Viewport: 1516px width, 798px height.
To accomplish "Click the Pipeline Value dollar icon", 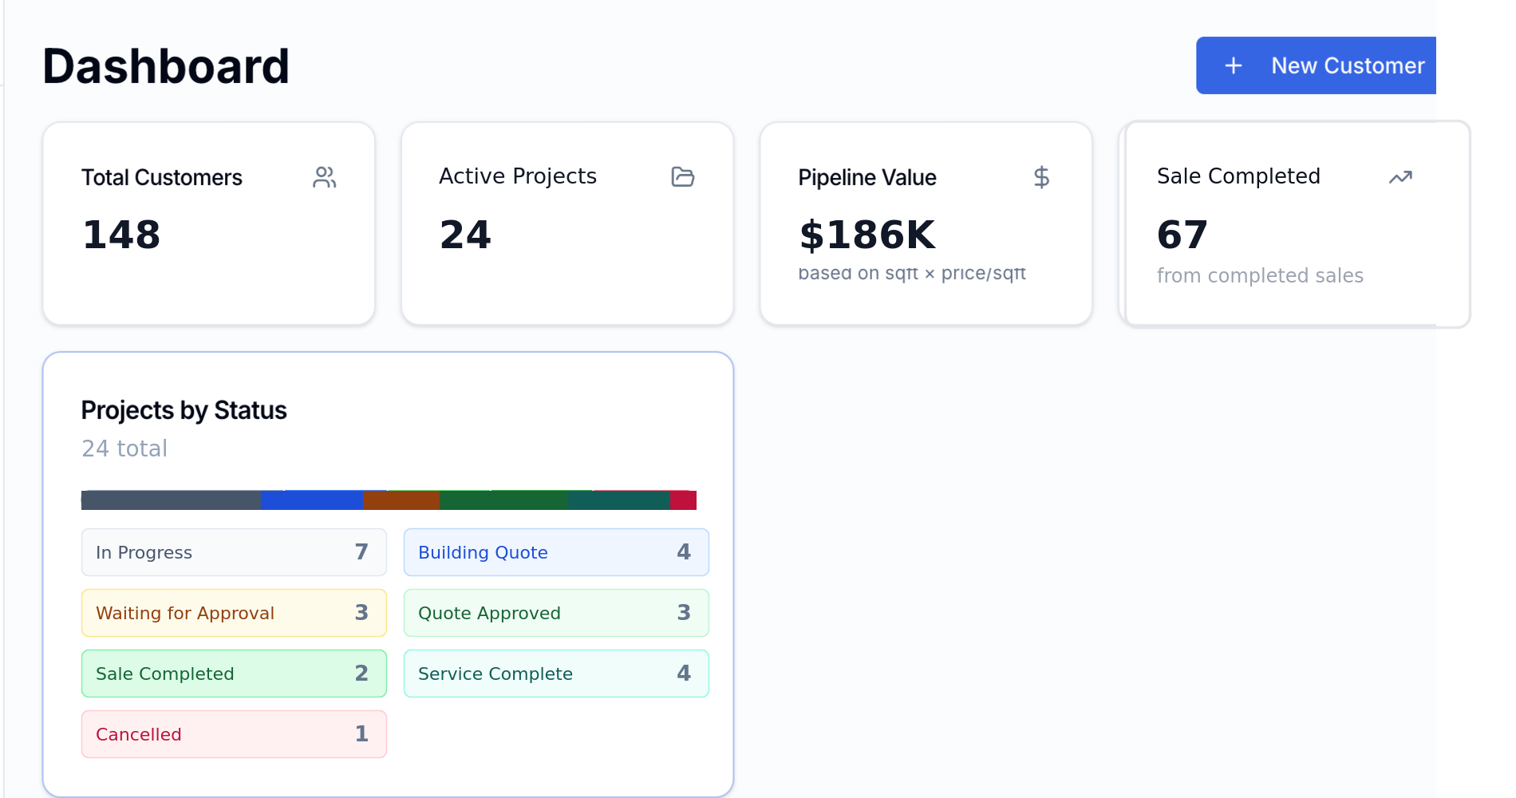I will click(x=1041, y=177).
